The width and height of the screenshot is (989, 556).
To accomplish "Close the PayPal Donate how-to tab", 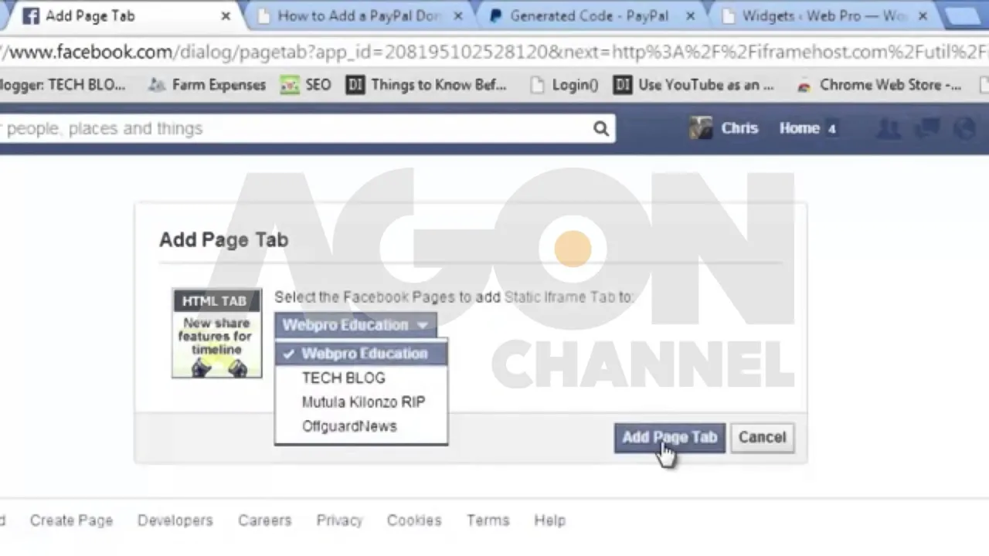I will click(458, 15).
